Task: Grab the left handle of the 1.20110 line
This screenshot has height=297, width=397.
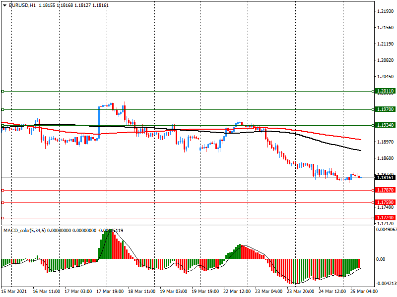Action: tap(2, 92)
